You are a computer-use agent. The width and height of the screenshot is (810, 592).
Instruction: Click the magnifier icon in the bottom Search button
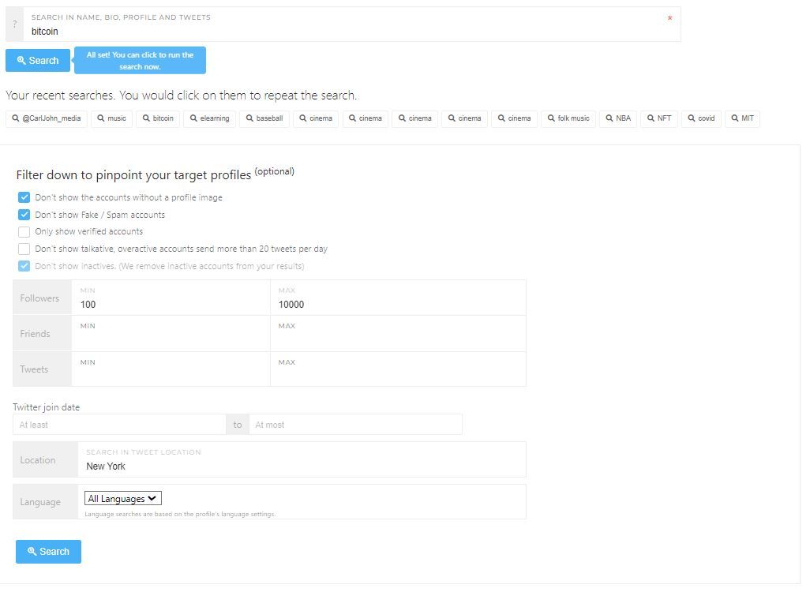[x=33, y=551]
